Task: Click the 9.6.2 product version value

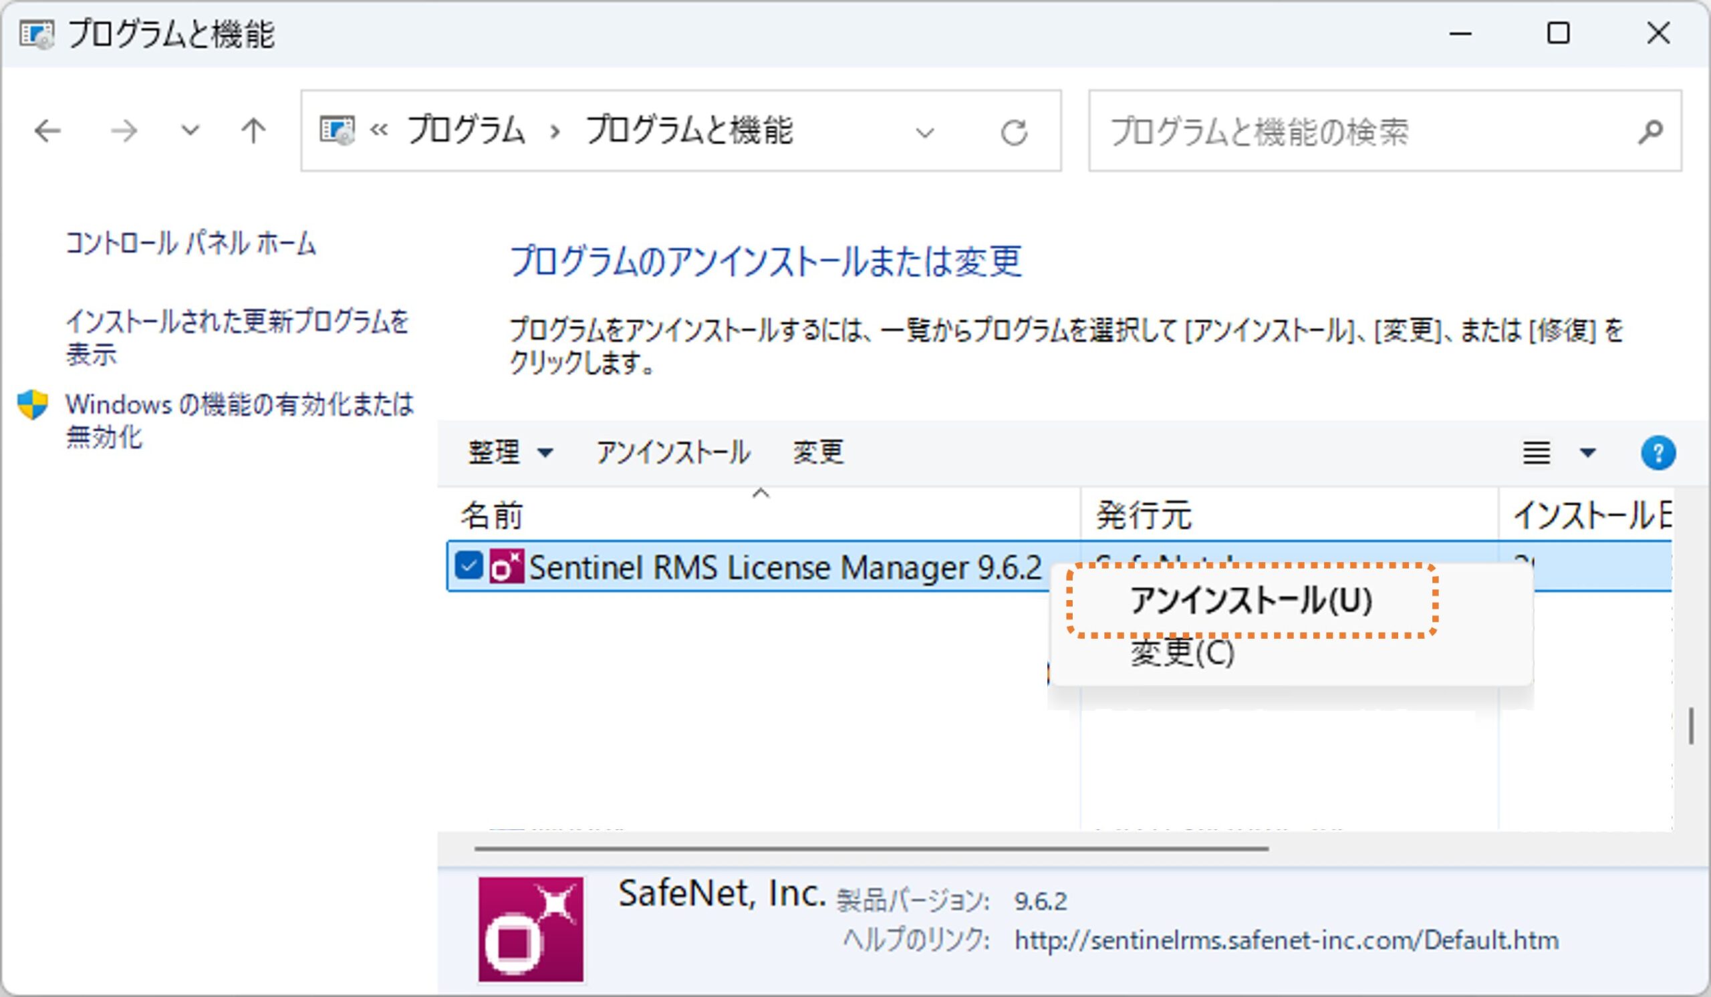Action: coord(1040,901)
